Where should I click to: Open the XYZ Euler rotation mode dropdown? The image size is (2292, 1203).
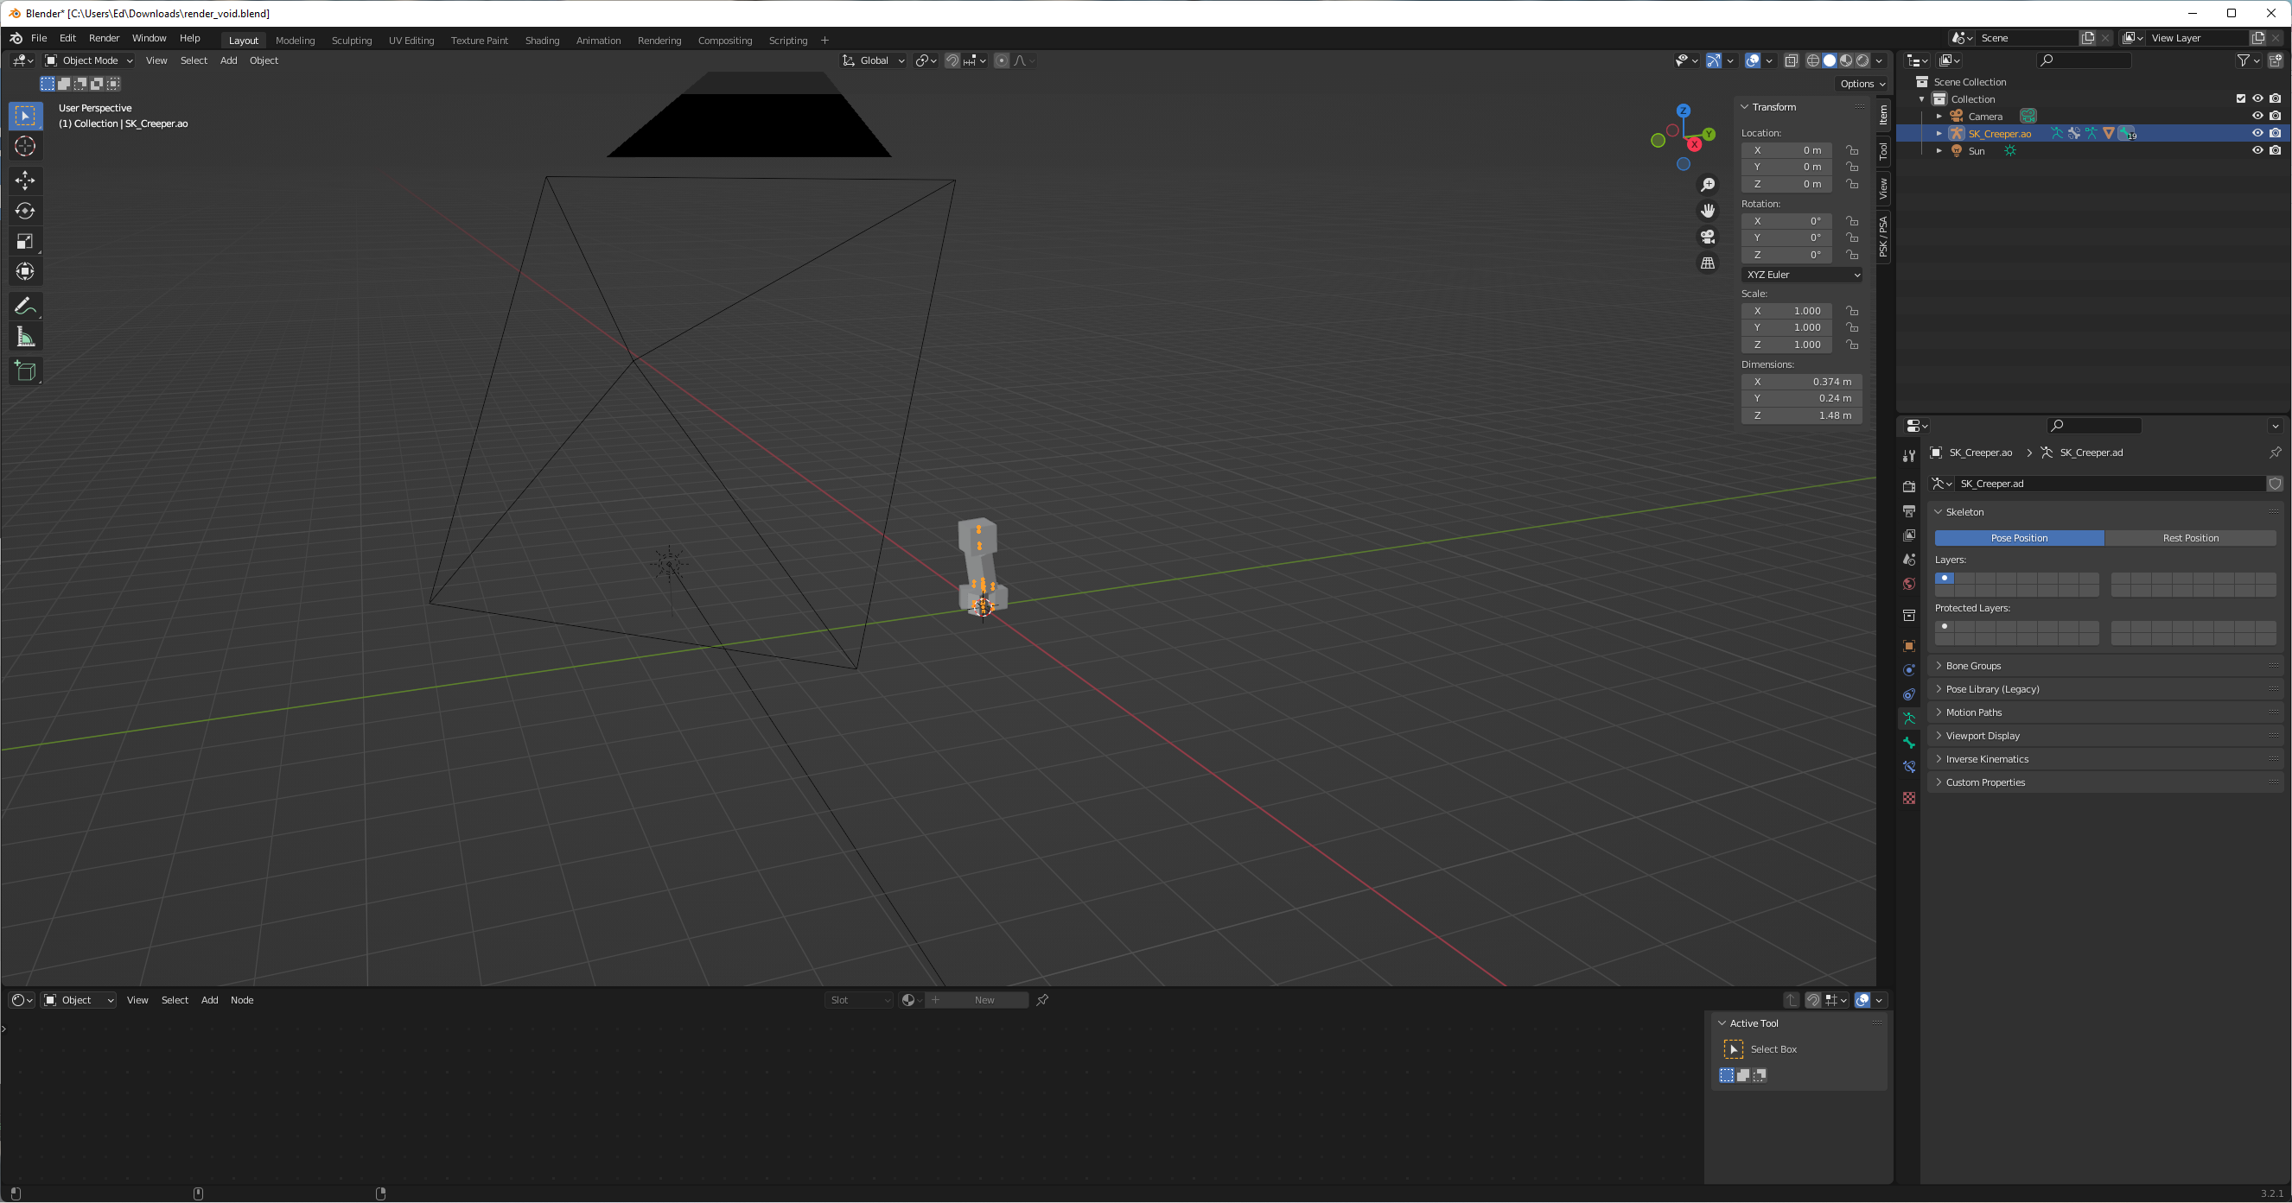point(1802,275)
